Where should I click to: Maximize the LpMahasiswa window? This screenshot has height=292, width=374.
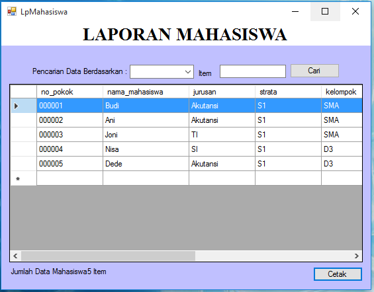(325, 11)
